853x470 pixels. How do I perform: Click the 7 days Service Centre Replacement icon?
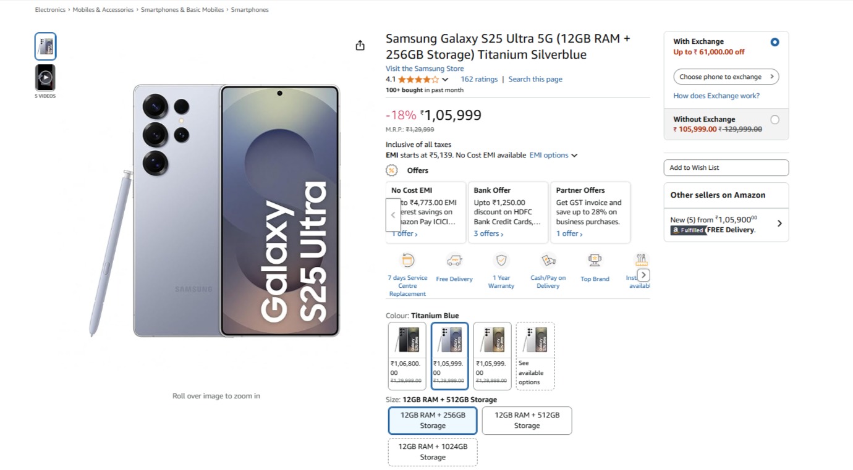click(407, 261)
